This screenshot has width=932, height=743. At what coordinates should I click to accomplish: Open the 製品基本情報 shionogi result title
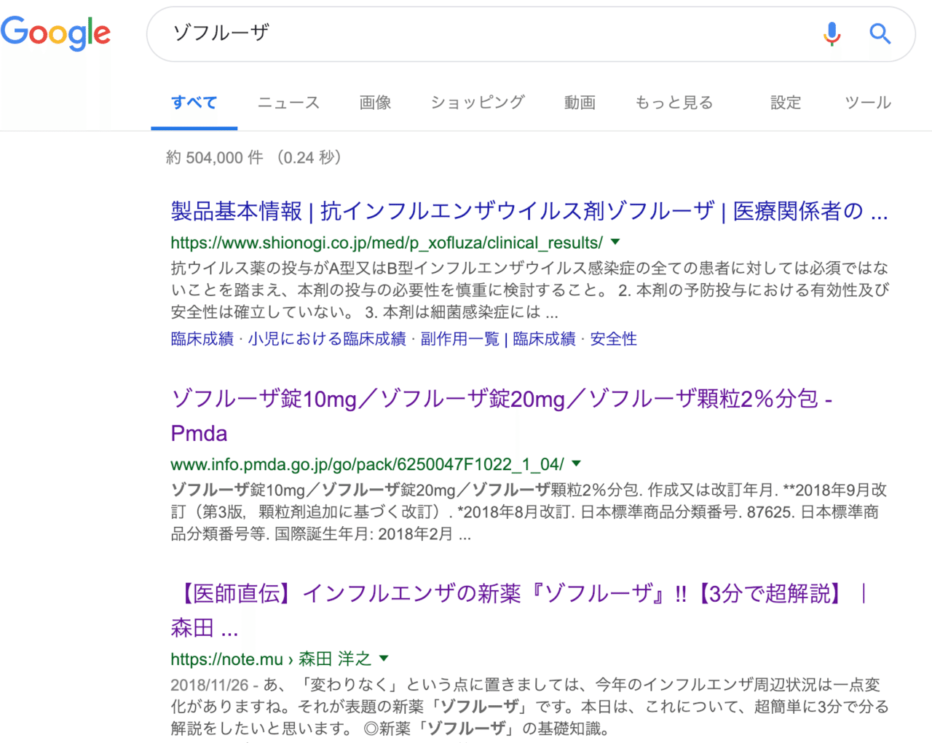pos(529,211)
